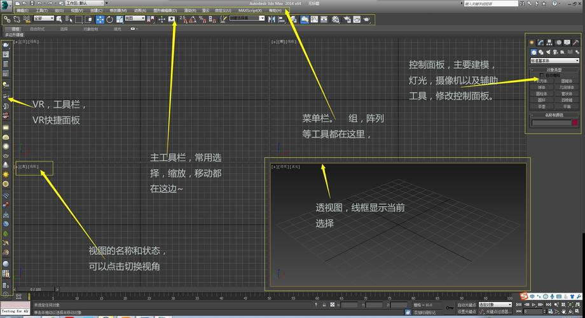585x318 pixels.
Task: Activate the Select and Rotate tool
Action: click(109, 19)
